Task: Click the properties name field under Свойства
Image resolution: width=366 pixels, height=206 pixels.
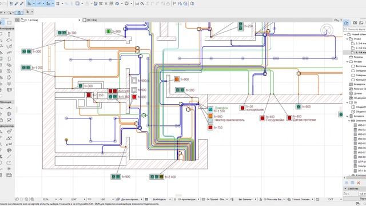Action: tap(362, 193)
